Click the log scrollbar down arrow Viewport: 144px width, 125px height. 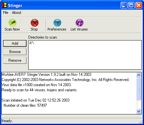point(139,111)
